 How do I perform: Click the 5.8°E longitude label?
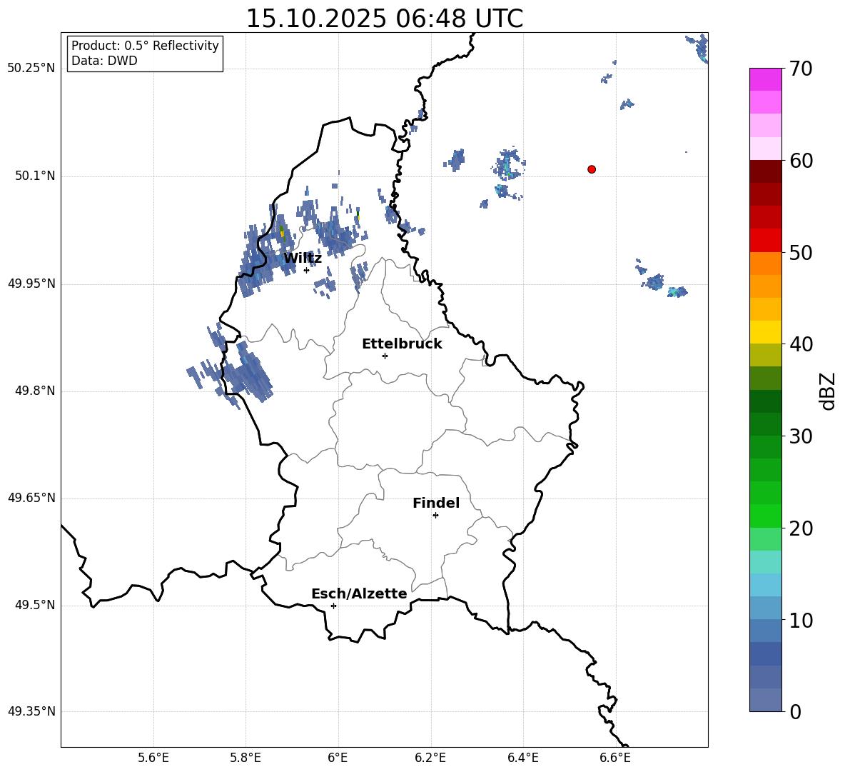pyautogui.click(x=246, y=758)
